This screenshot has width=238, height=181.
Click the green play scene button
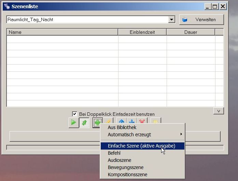pyautogui.click(x=73, y=122)
